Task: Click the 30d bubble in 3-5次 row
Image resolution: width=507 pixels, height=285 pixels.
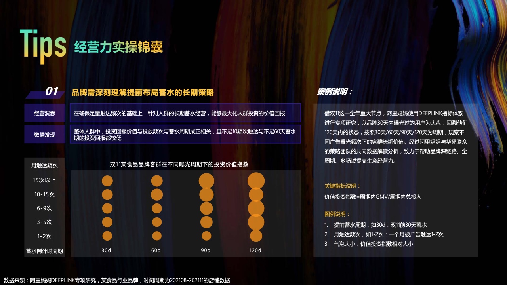Action: click(107, 222)
